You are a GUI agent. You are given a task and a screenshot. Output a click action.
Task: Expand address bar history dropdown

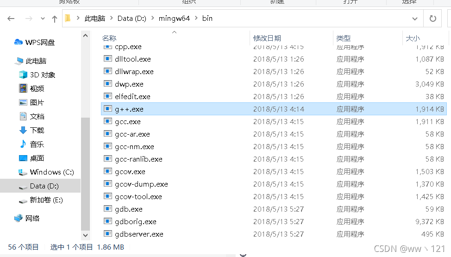point(414,19)
